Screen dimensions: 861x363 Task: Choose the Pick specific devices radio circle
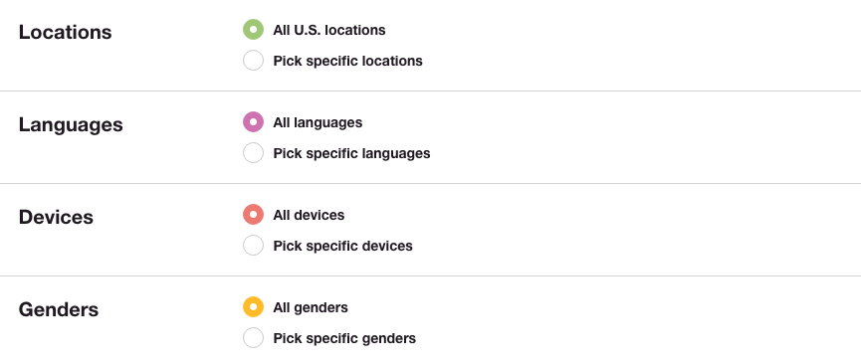click(253, 245)
